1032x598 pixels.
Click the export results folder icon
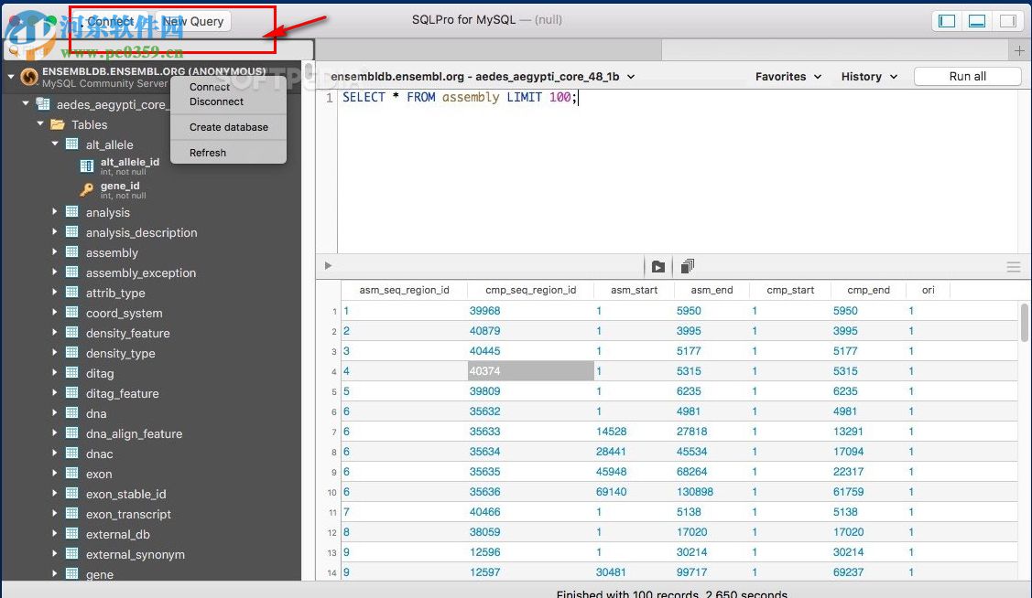tap(658, 266)
